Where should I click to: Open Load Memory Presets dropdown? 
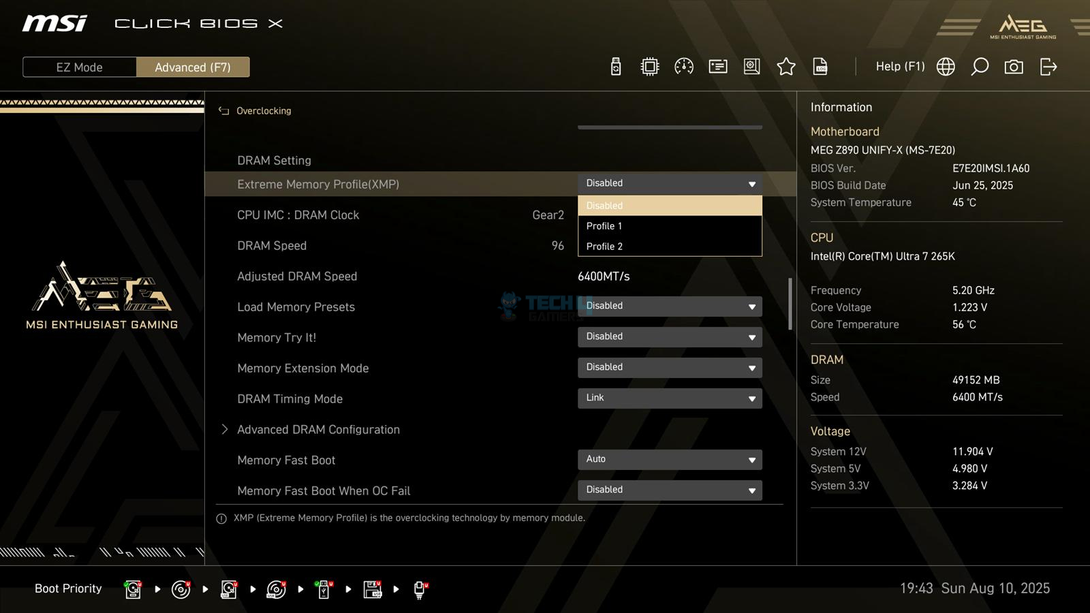click(x=670, y=306)
